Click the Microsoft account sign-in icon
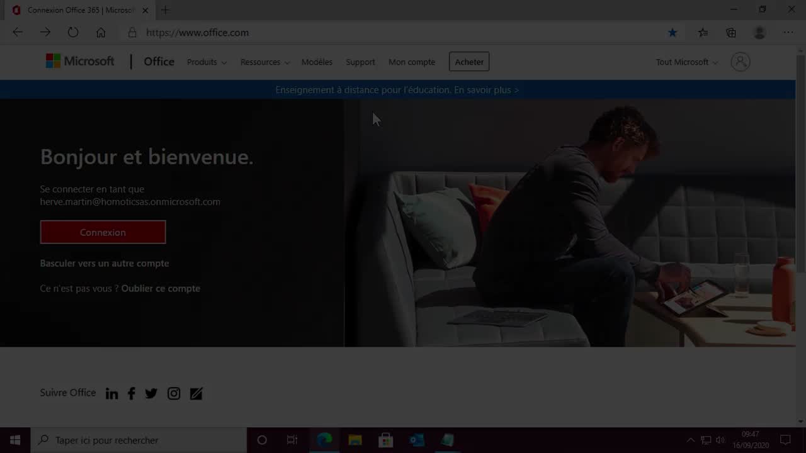 pos(741,62)
